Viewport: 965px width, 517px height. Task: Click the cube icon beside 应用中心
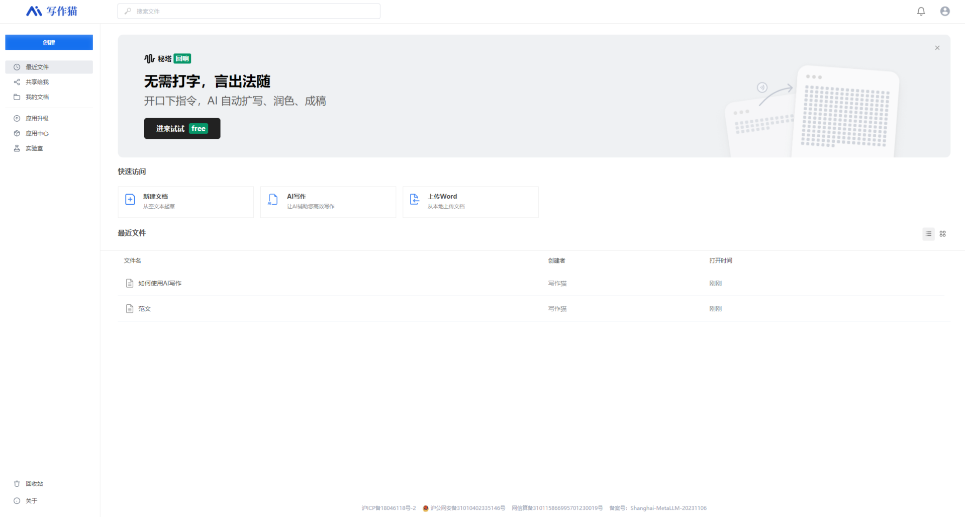(x=17, y=133)
